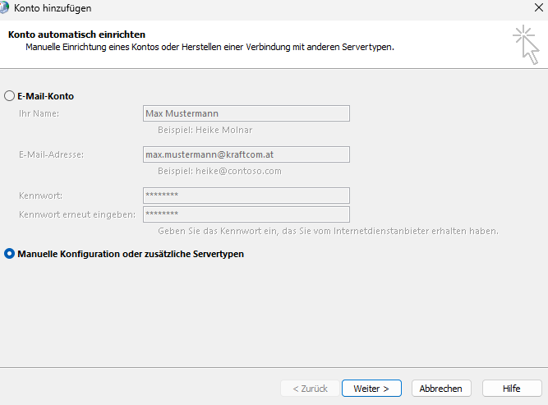Click the Konto automatisch einrichten heading
Image resolution: width=548 pixels, height=405 pixels.
[76, 35]
